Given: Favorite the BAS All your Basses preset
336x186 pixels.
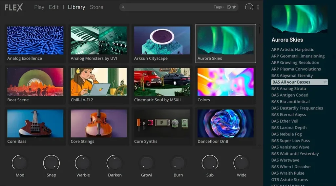Looking at the screenshot, I should (325, 82).
